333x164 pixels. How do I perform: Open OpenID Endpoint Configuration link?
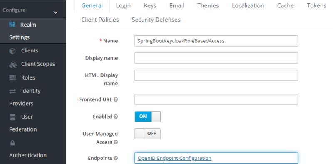(174, 158)
